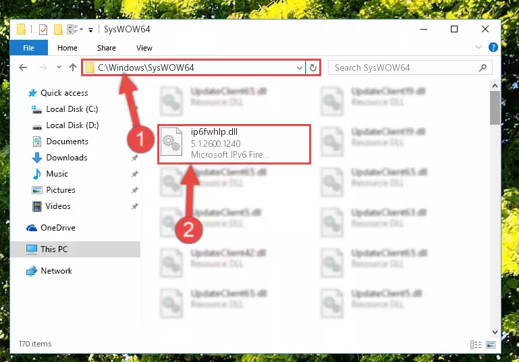The image size is (519, 362).
Task: Select the ip6fwhlp.dll file
Action: tap(234, 144)
